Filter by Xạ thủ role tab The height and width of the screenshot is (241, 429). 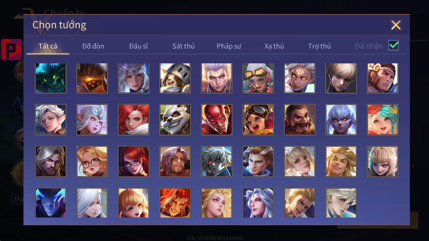(274, 46)
